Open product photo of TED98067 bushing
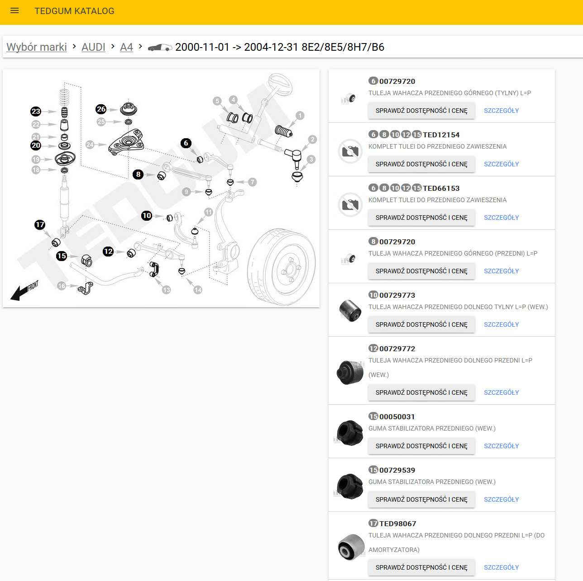This screenshot has width=583, height=581. click(351, 547)
